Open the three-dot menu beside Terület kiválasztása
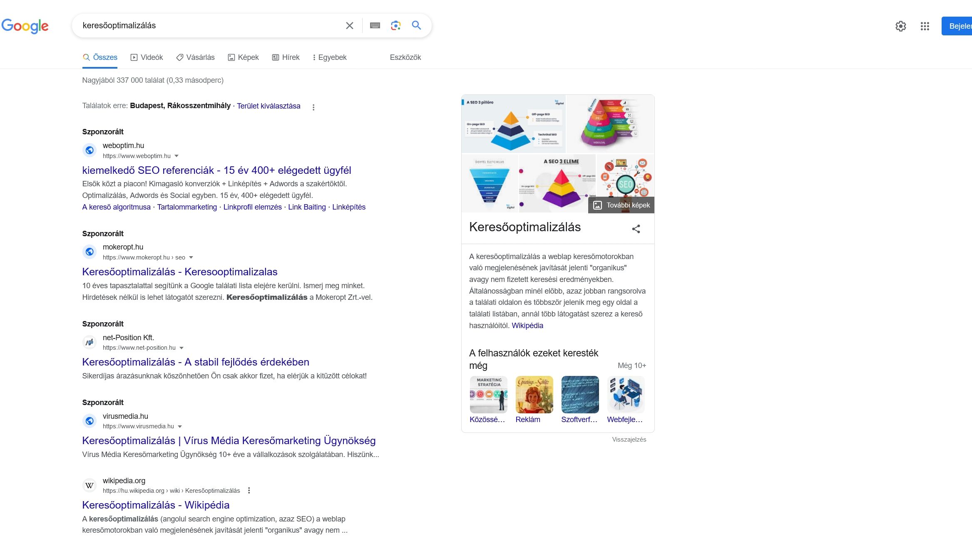Screen dimensions: 972x546 click(313, 107)
